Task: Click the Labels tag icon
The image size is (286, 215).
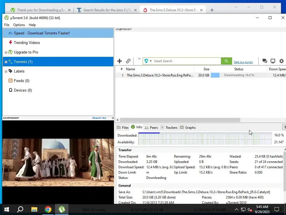Action: tap(11, 71)
